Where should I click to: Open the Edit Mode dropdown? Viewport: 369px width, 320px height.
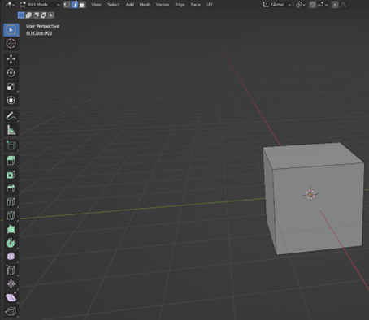pos(40,5)
